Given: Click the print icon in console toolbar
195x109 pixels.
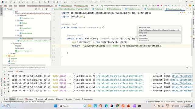Looking at the screenshot, I should (x=8, y=88).
